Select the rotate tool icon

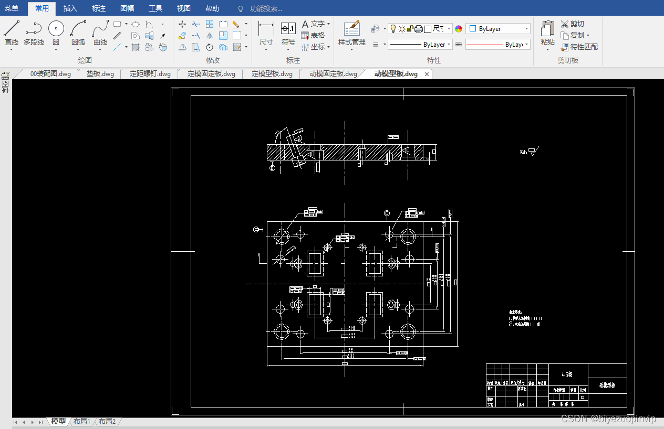[x=209, y=47]
